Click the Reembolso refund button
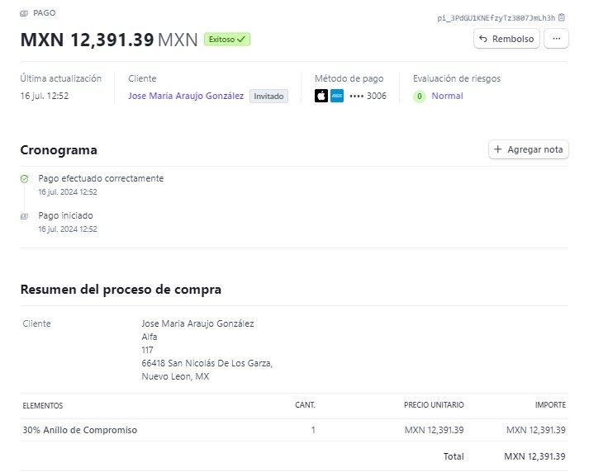 (506, 39)
